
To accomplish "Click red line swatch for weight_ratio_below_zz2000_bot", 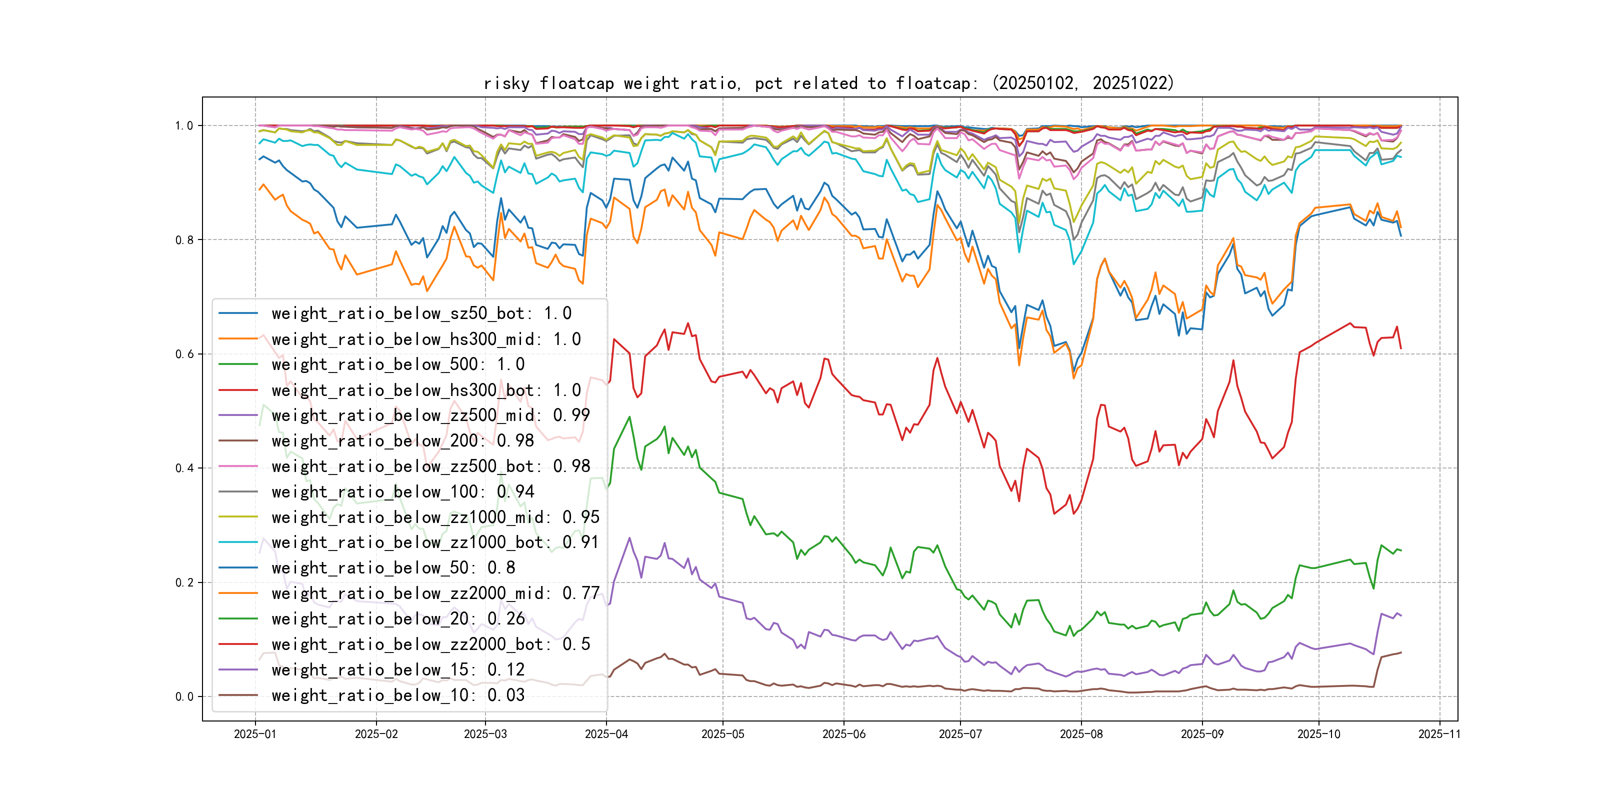I will (237, 644).
